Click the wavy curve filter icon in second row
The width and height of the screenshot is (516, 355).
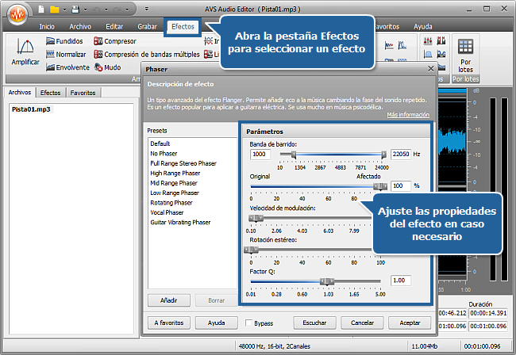tap(441, 54)
